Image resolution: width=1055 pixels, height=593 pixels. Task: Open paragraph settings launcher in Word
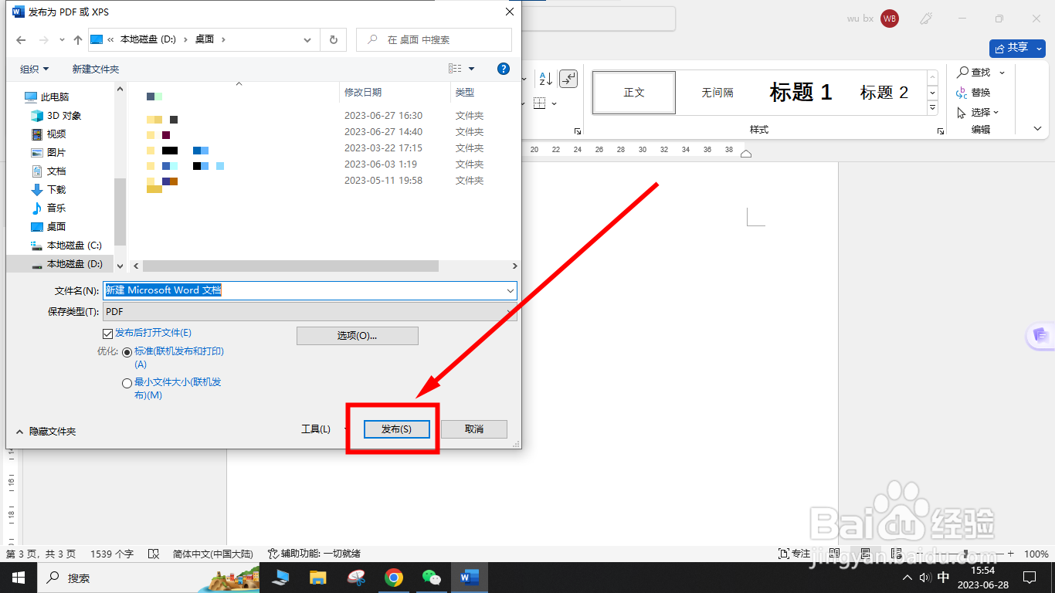point(578,131)
